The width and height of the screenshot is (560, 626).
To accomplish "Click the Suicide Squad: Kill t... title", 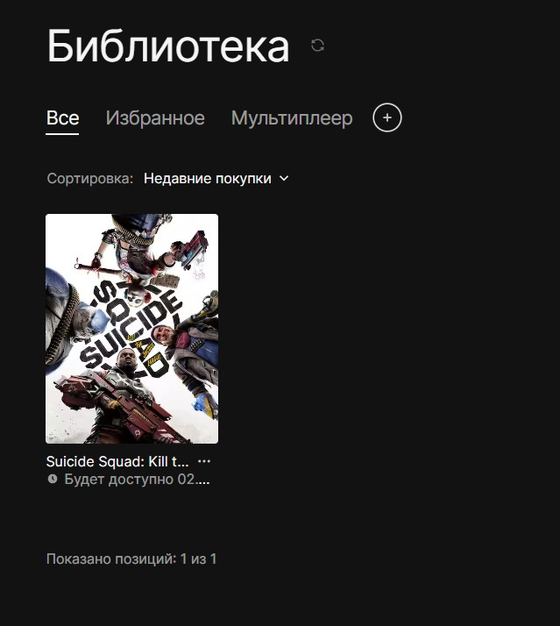I will (117, 461).
